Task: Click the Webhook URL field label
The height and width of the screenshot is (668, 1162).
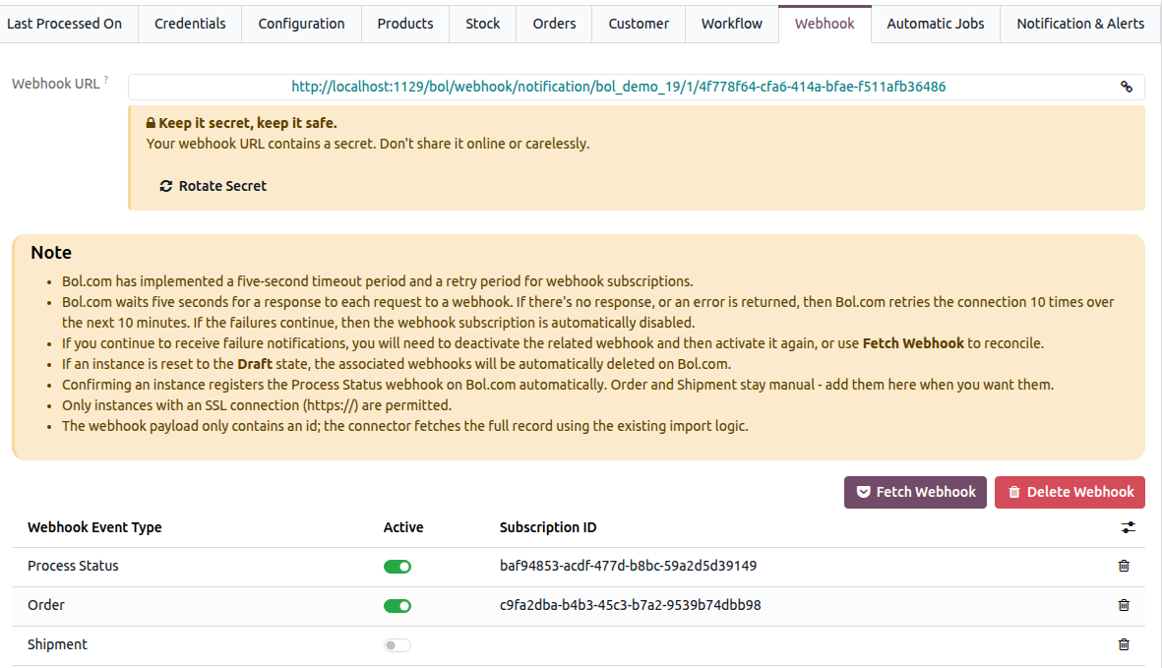Action: pyautogui.click(x=55, y=84)
